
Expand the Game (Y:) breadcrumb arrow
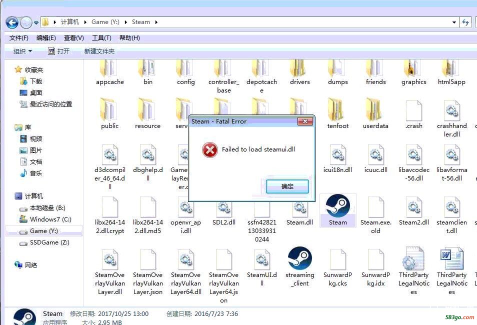tap(125, 22)
